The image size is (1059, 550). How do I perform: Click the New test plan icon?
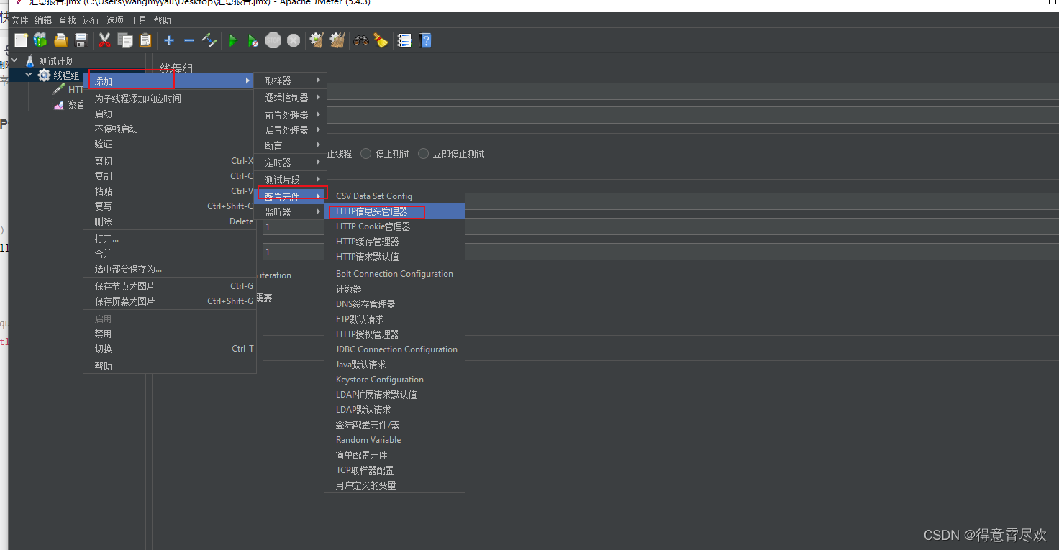[21, 40]
